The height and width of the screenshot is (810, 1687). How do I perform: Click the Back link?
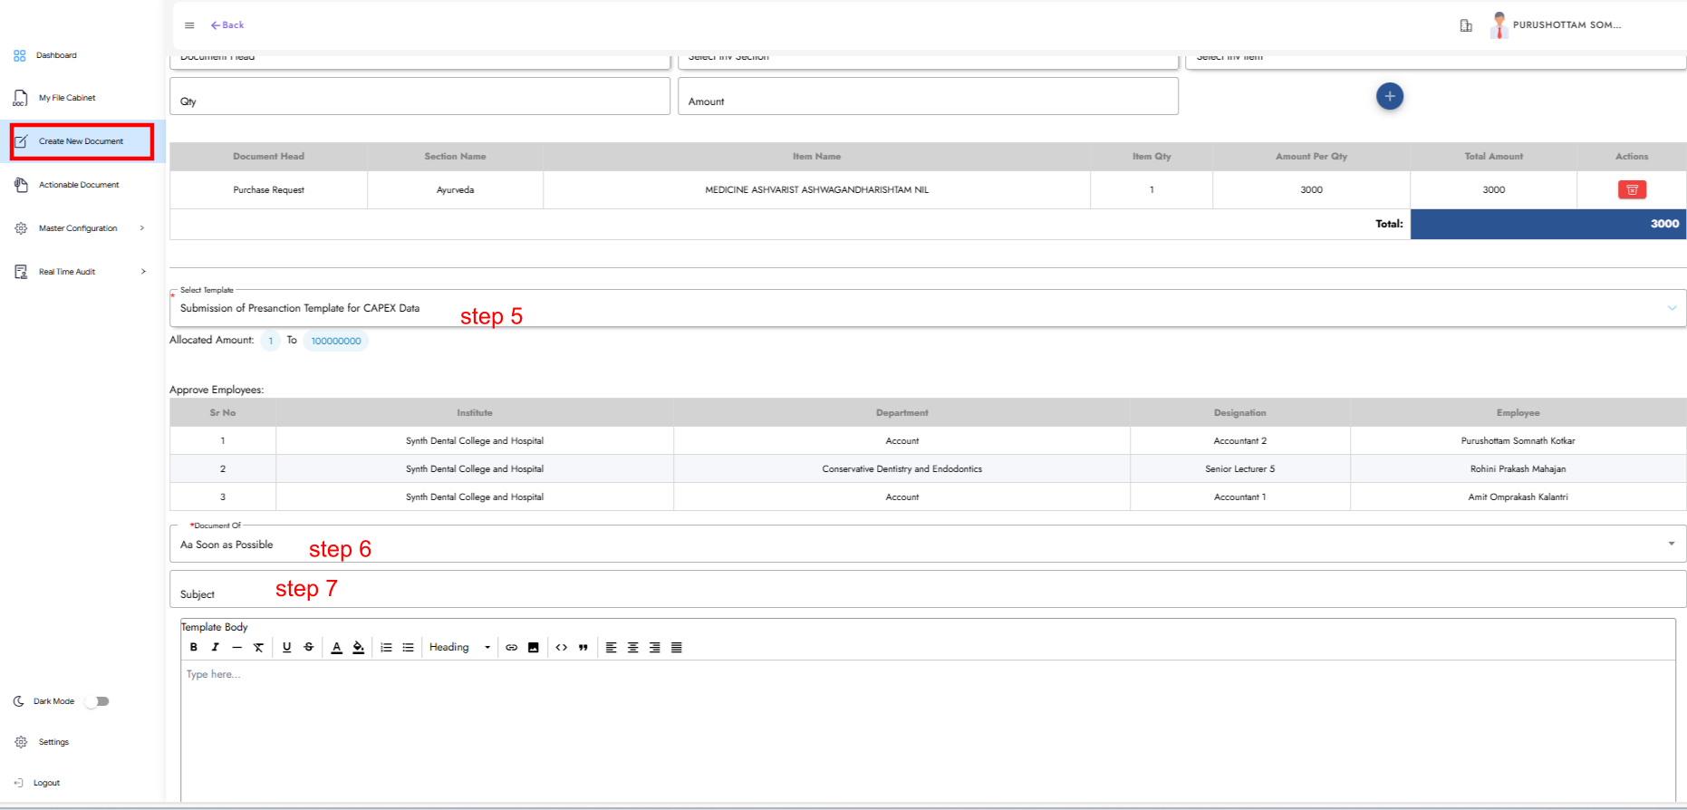click(x=227, y=25)
